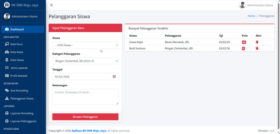Click the BK SMK Maju Jaya logo
The width and height of the screenshot is (280, 134).
pyautogui.click(x=7, y=5)
